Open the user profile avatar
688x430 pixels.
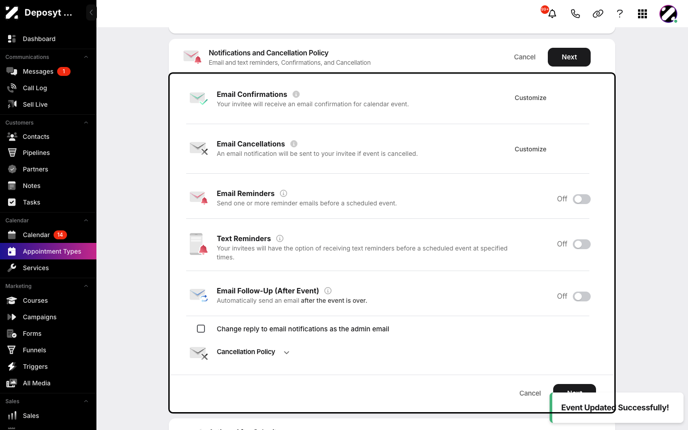[668, 14]
